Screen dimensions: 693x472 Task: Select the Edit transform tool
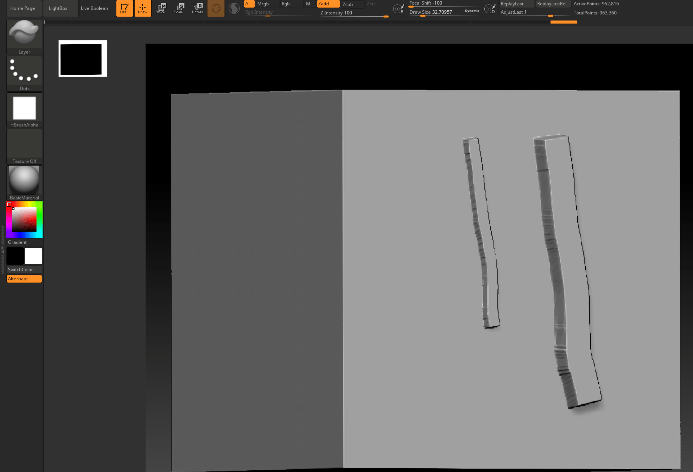[124, 8]
